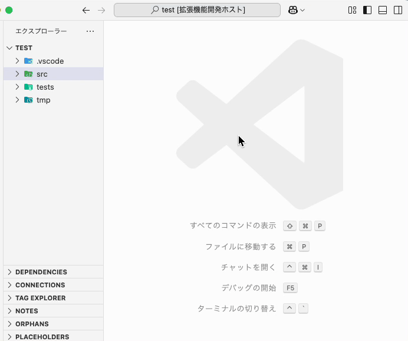Image resolution: width=408 pixels, height=341 pixels.
Task: Expand the .vscode folder chevron
Action: pos(17,61)
